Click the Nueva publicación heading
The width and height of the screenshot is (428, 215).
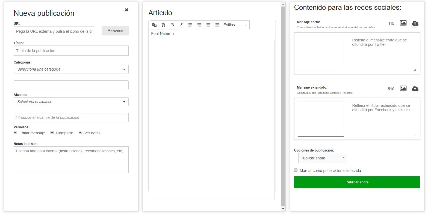(x=44, y=13)
